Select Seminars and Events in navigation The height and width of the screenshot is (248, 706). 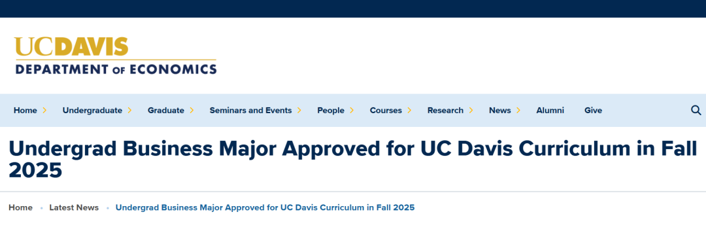coord(250,111)
